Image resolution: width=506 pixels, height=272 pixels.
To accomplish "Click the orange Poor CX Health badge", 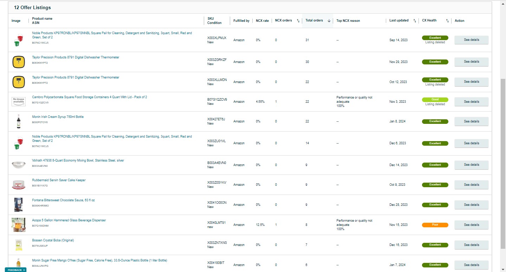I will pos(435,225).
